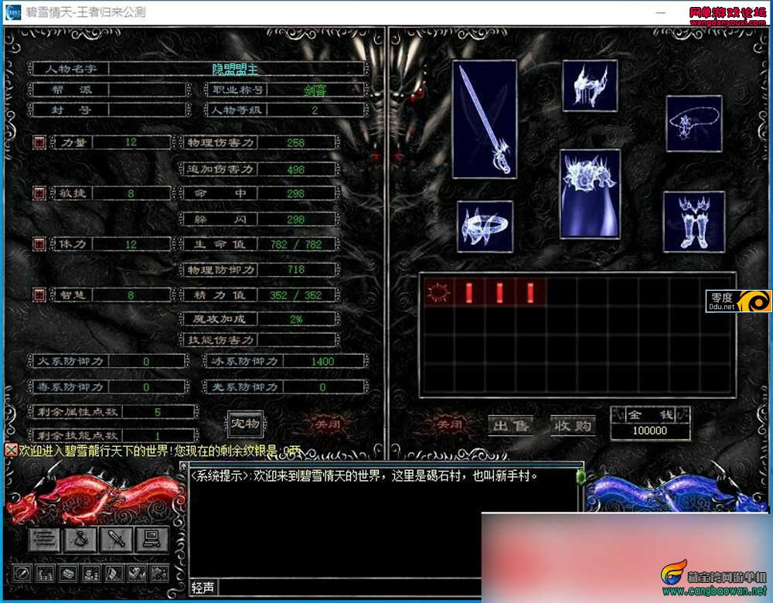Screen dimensions: 773x603
Task: Select the last red scroll in inventory
Action: point(530,292)
